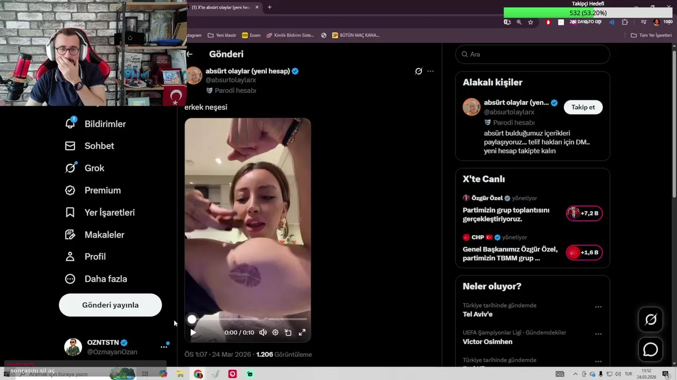Image resolution: width=677 pixels, height=380 pixels.
Task: Click the +7,2 B listeners badge
Action: tap(584, 213)
